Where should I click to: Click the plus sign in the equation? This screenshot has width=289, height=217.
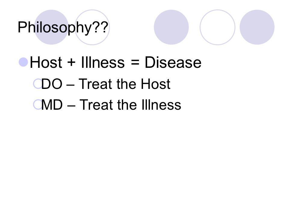tap(71, 62)
